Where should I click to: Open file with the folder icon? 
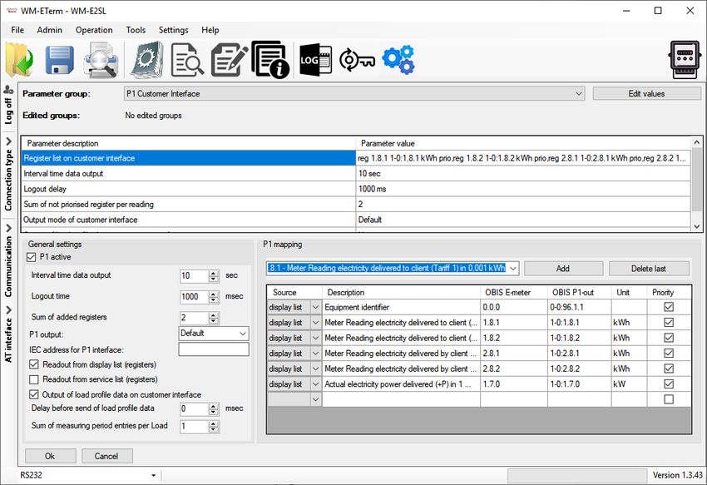pyautogui.click(x=19, y=60)
